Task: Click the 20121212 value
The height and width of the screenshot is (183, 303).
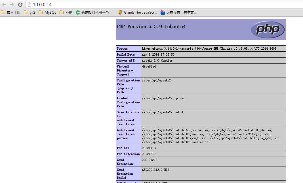Action: click(149, 154)
